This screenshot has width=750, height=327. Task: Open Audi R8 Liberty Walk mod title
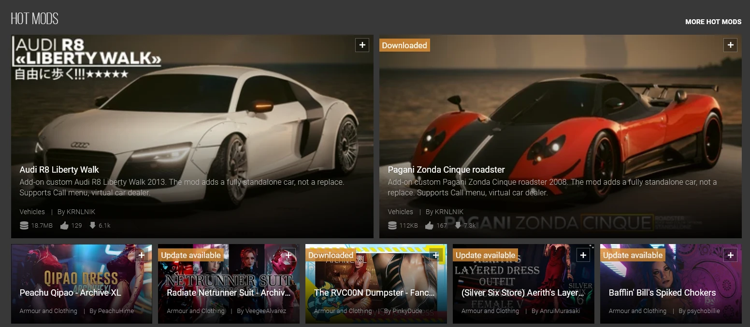[59, 170]
